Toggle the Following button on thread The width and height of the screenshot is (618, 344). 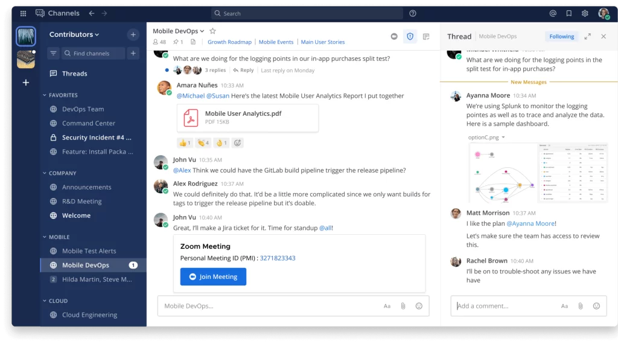(x=562, y=36)
